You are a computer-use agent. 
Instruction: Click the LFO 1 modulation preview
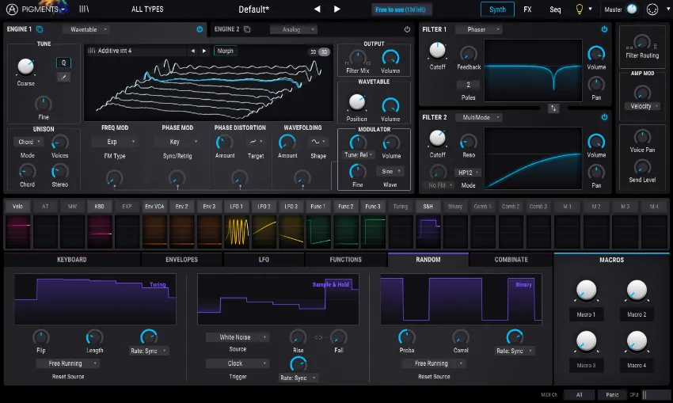pos(237,232)
